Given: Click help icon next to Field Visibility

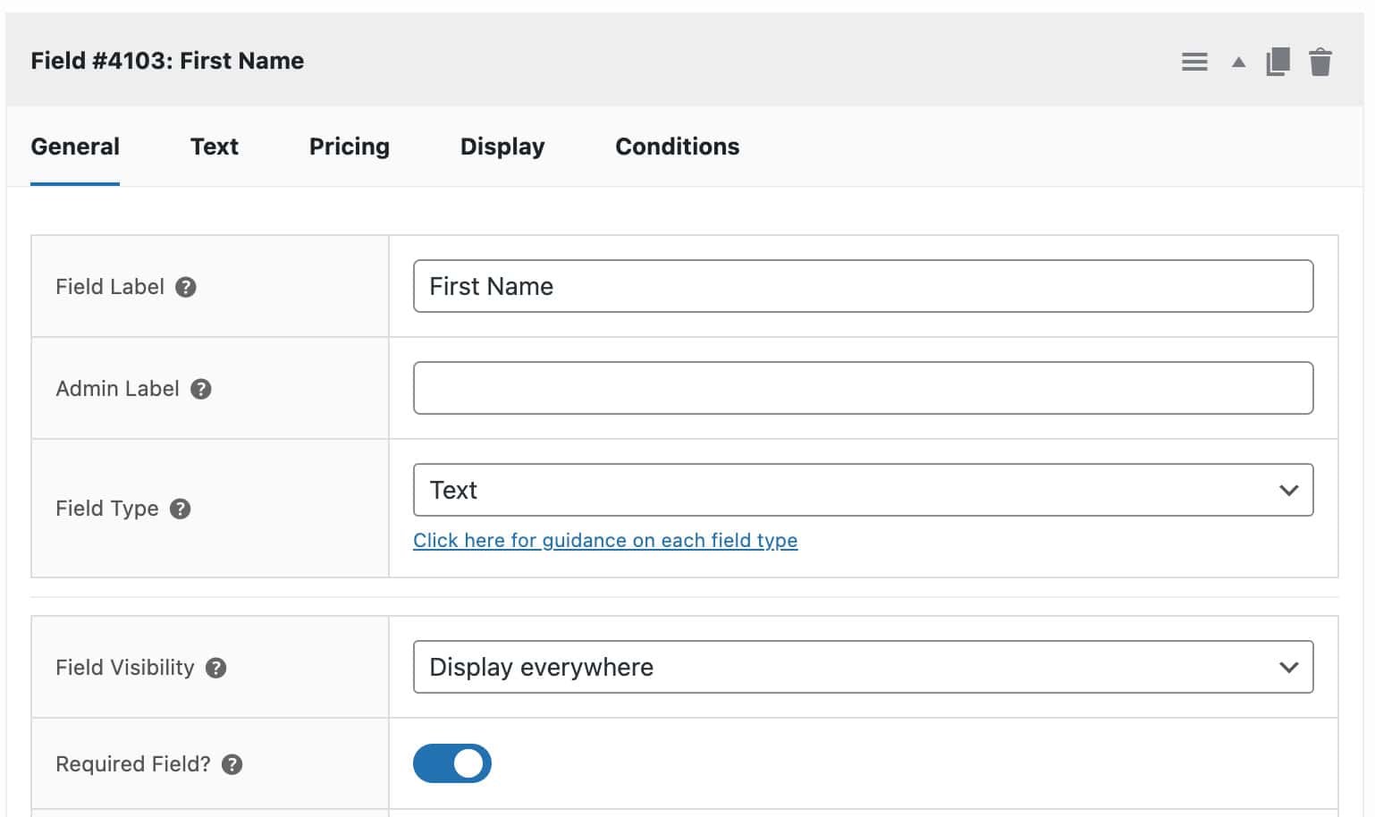Looking at the screenshot, I should [215, 668].
